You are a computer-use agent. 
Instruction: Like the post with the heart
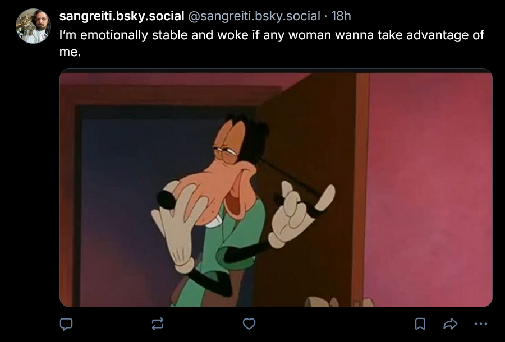click(249, 323)
